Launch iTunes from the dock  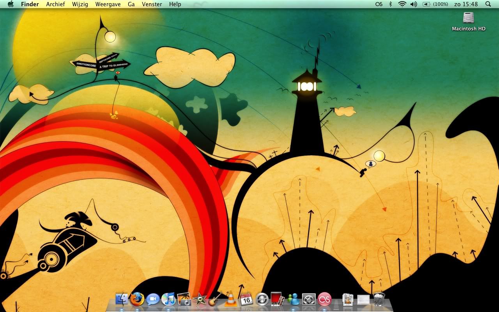coord(168,299)
